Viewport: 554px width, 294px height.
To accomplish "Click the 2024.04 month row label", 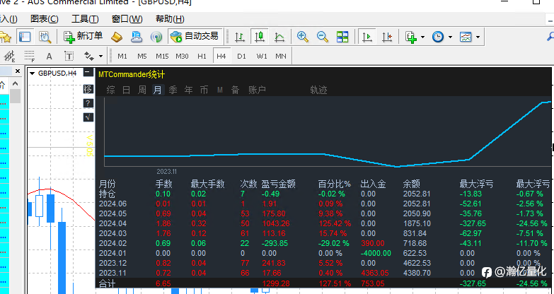I will (112, 223).
